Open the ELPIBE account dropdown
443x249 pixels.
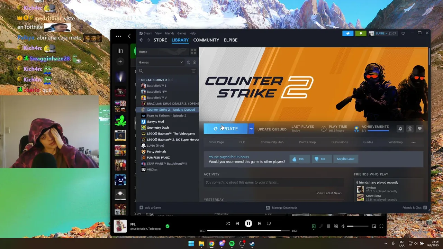point(382,34)
